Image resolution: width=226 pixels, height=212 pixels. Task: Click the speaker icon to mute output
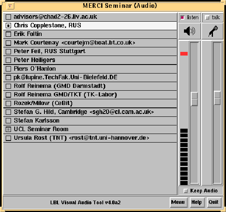189,31
